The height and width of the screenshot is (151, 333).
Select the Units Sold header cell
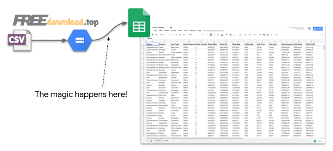(x=250, y=44)
